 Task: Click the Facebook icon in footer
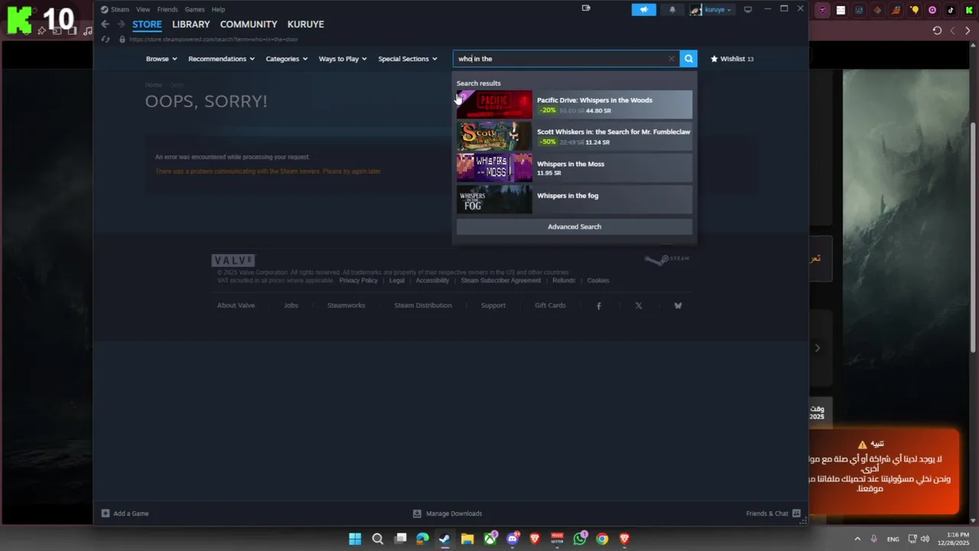point(599,305)
